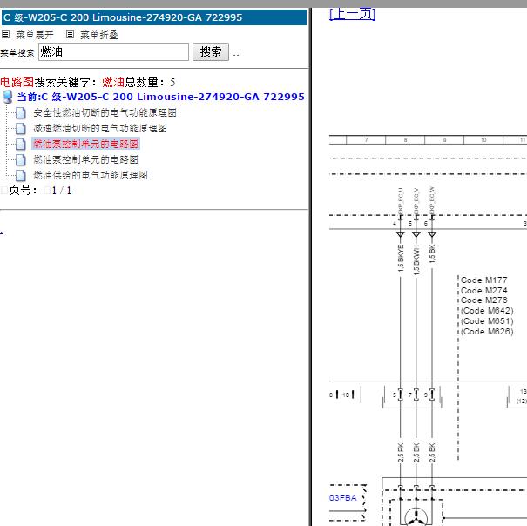Click the Code M274 text in diagram
The image size is (527, 526).
pyautogui.click(x=484, y=290)
